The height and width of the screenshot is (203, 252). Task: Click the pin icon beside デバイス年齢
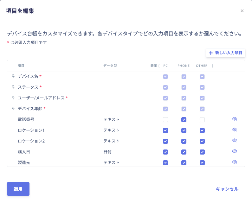13,108
